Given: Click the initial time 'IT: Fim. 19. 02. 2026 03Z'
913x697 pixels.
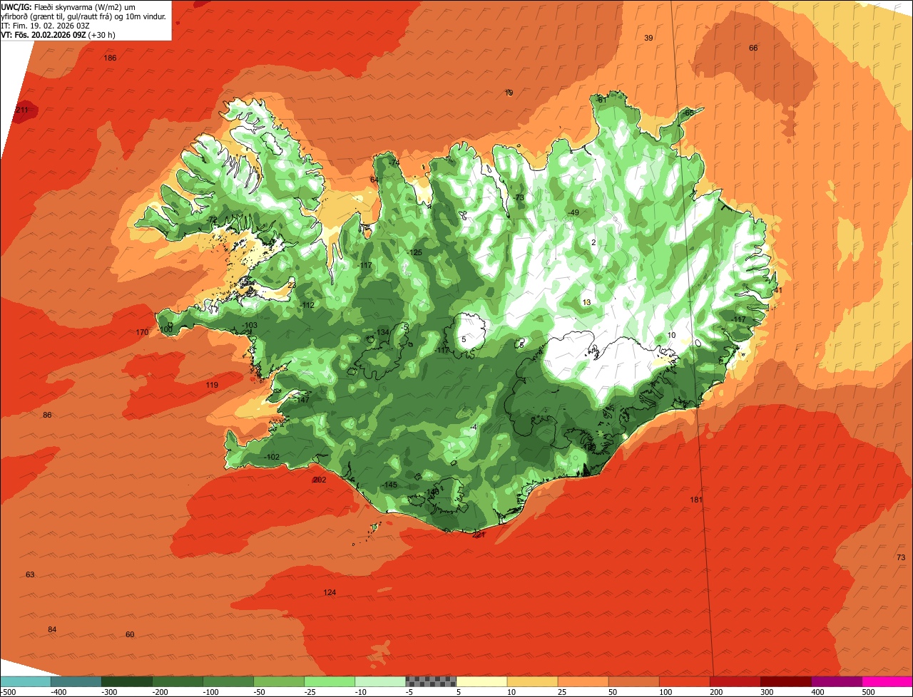Looking at the screenshot, I should [45, 25].
